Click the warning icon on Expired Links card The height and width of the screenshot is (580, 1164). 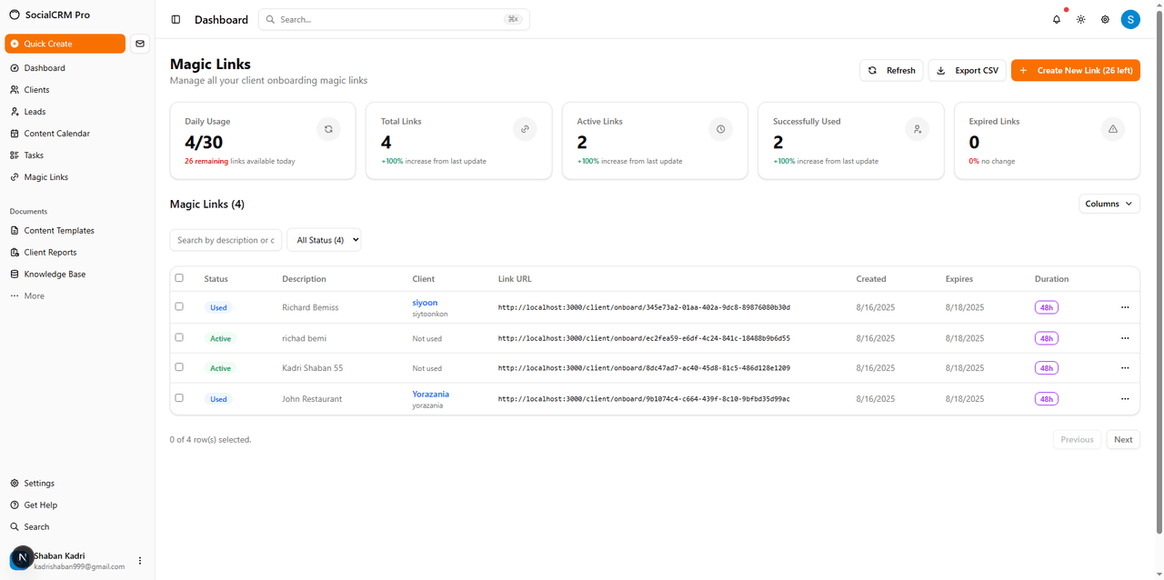pyautogui.click(x=1112, y=129)
